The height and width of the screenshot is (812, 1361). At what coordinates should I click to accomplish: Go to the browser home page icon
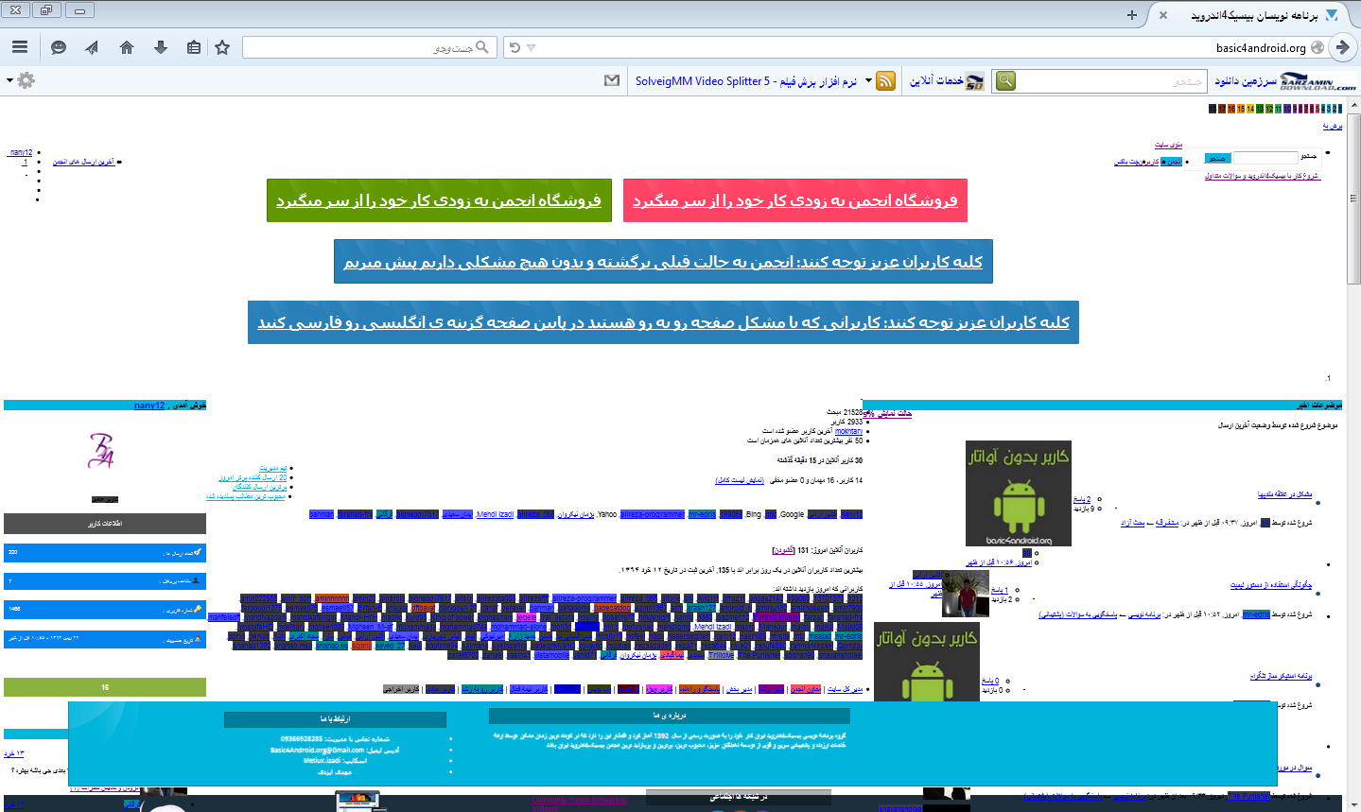point(127,47)
